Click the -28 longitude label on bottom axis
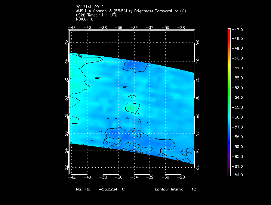This screenshot has height=205, width=271. coord(182,177)
